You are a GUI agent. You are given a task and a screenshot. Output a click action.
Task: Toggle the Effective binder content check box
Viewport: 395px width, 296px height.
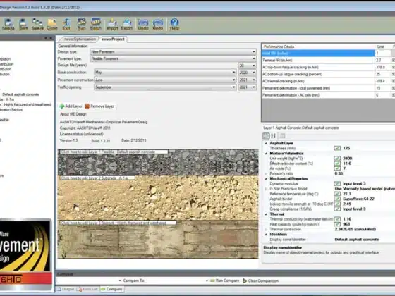(337, 164)
